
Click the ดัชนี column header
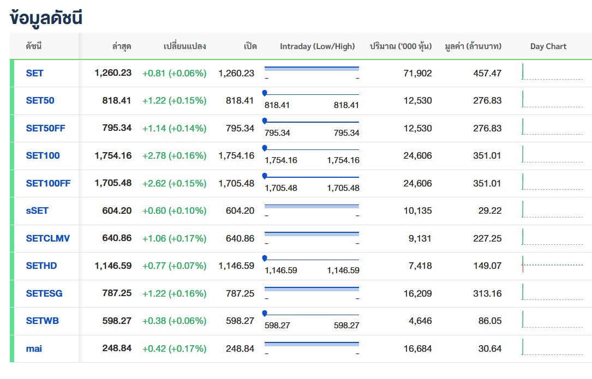(x=34, y=46)
